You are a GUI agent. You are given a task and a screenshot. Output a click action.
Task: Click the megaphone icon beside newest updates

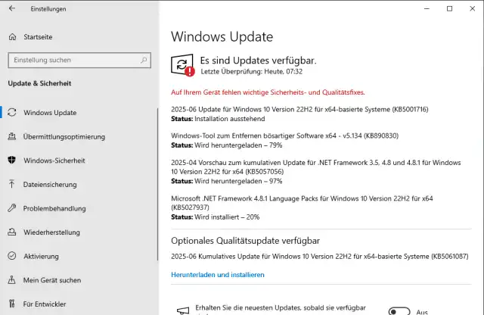tap(183, 310)
